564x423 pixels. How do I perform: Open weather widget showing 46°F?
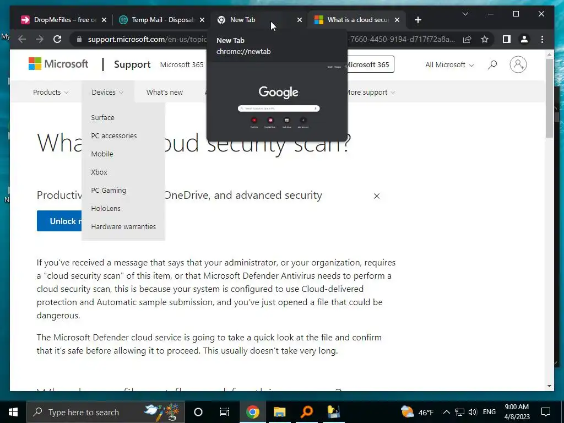coord(417,412)
